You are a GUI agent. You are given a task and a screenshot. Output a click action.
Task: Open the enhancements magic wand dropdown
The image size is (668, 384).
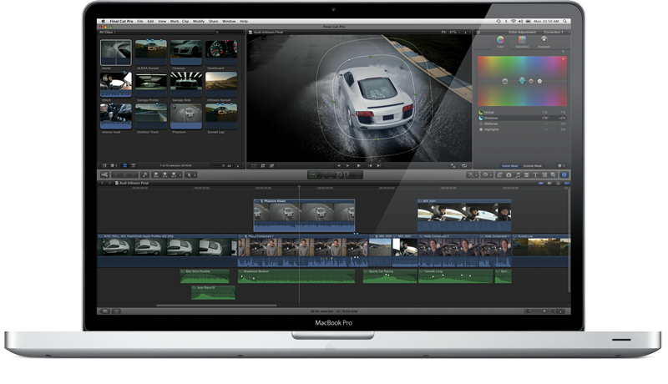(472, 175)
